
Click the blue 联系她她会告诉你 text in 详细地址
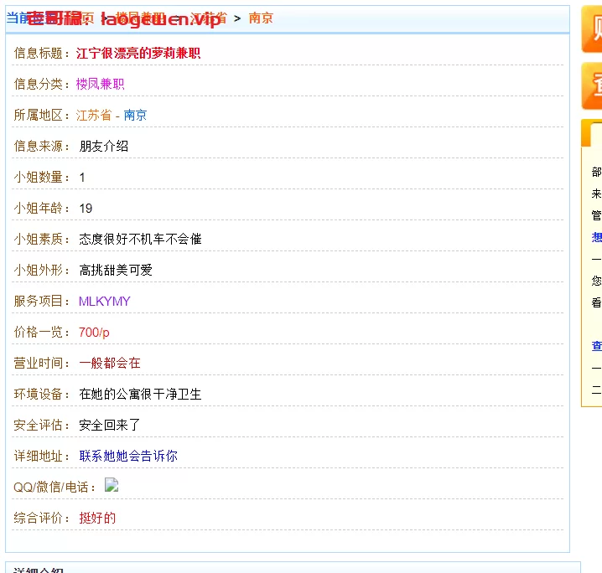click(x=128, y=456)
